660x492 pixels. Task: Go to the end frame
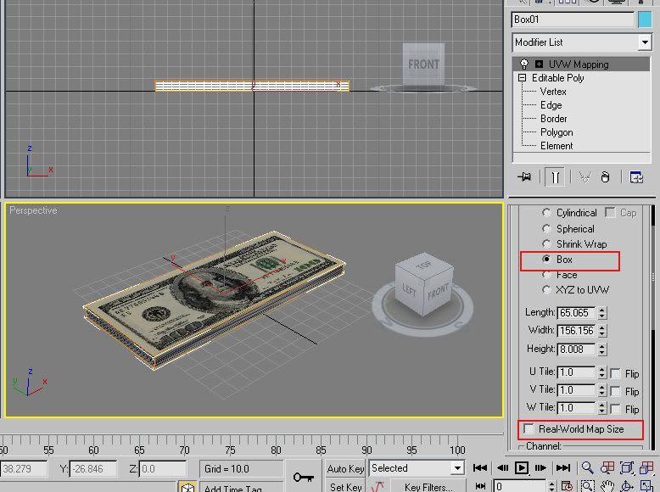(563, 467)
